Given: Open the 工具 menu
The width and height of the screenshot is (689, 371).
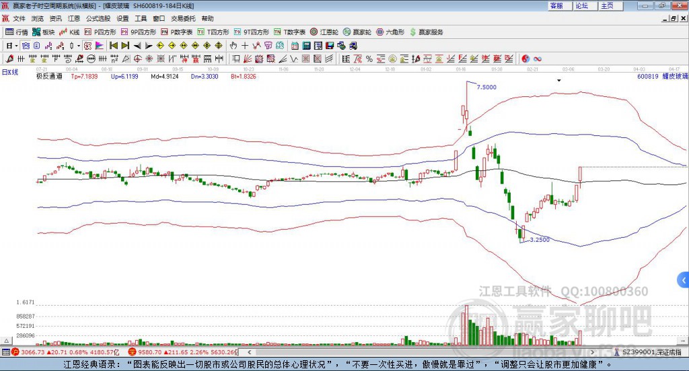Looking at the screenshot, I should click(x=141, y=18).
